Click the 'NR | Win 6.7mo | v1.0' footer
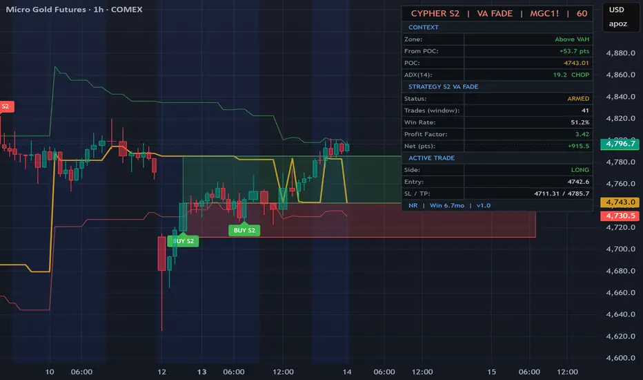The image size is (643, 380). (x=449, y=205)
